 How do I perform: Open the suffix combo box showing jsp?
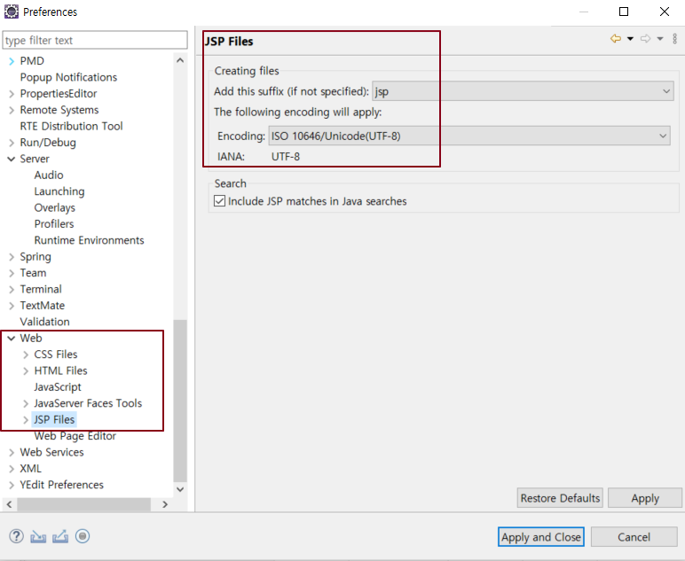(523, 91)
